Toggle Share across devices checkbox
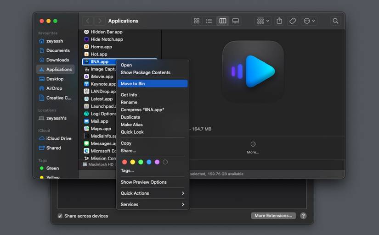This screenshot has width=379, height=235. tap(60, 216)
